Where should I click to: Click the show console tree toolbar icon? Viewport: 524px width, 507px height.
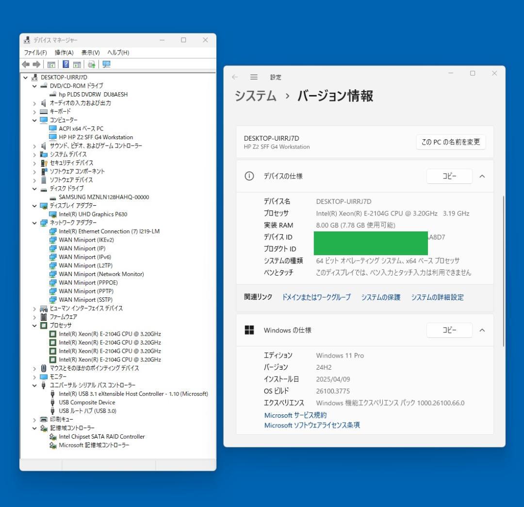point(51,63)
